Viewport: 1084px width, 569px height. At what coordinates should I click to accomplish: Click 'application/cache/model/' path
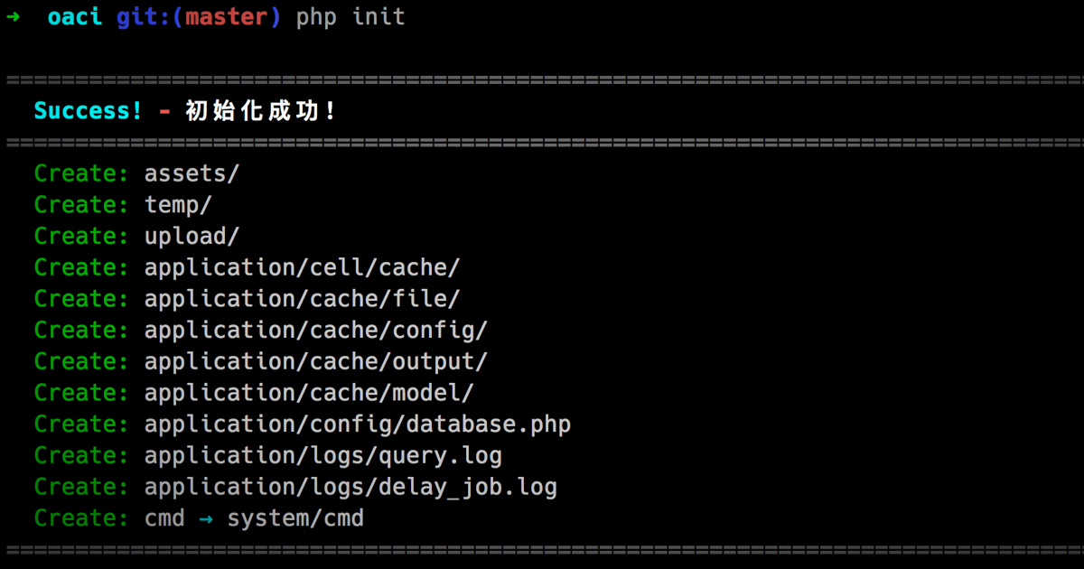click(x=309, y=393)
